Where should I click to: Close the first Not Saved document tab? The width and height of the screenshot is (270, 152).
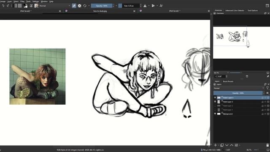[60, 11]
